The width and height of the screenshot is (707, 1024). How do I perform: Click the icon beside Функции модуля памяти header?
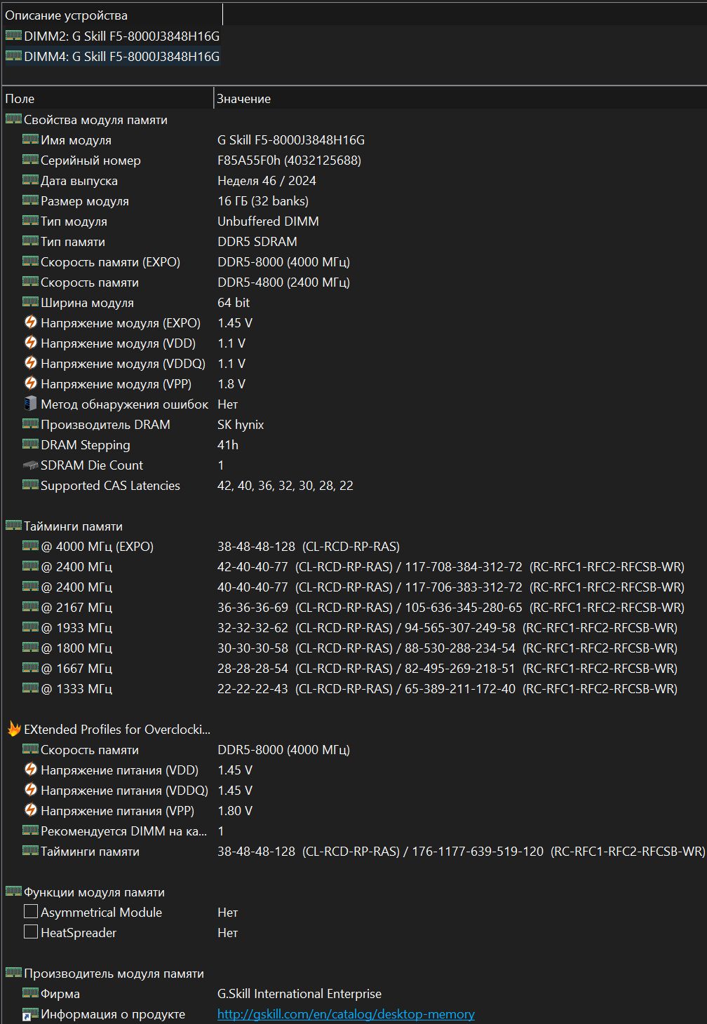13,892
